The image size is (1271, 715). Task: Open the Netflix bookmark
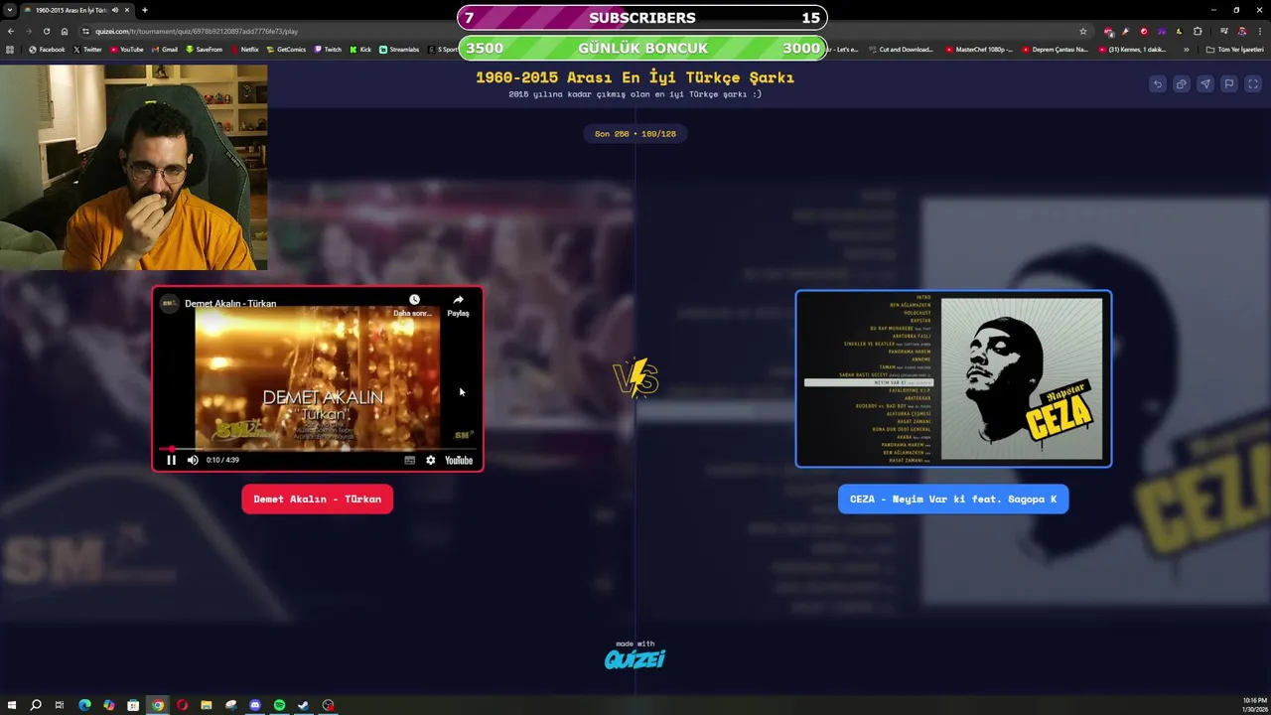point(244,49)
